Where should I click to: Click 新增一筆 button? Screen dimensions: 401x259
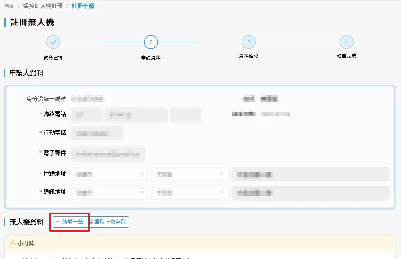click(x=70, y=222)
